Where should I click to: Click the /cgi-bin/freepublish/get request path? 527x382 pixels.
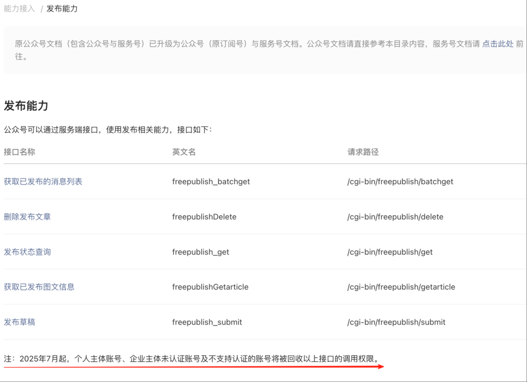(390, 252)
